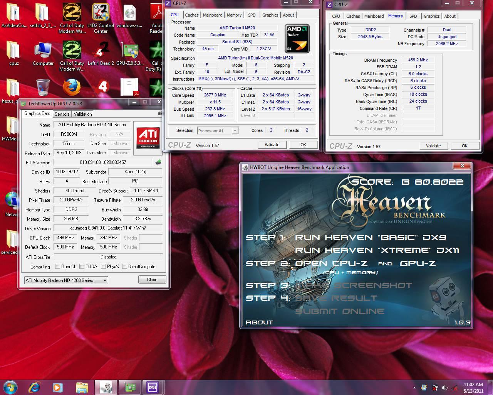Launch Firefox from the desktop
The width and height of the screenshot is (493, 395).
[72, 87]
